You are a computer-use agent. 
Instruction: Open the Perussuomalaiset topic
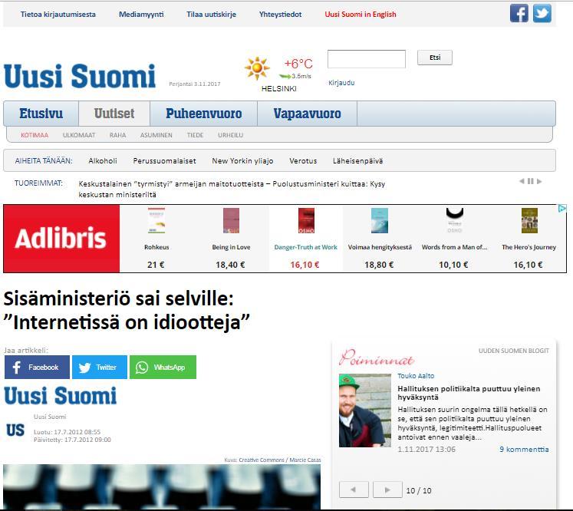click(164, 161)
